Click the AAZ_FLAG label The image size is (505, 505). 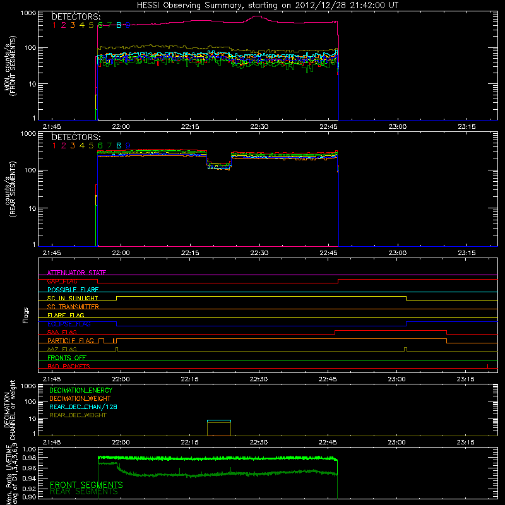(x=62, y=349)
